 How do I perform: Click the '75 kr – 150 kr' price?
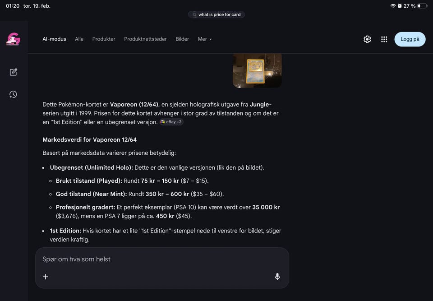click(x=160, y=181)
